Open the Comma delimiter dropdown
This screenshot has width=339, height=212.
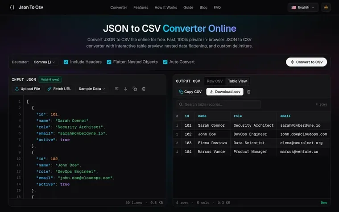coord(44,62)
